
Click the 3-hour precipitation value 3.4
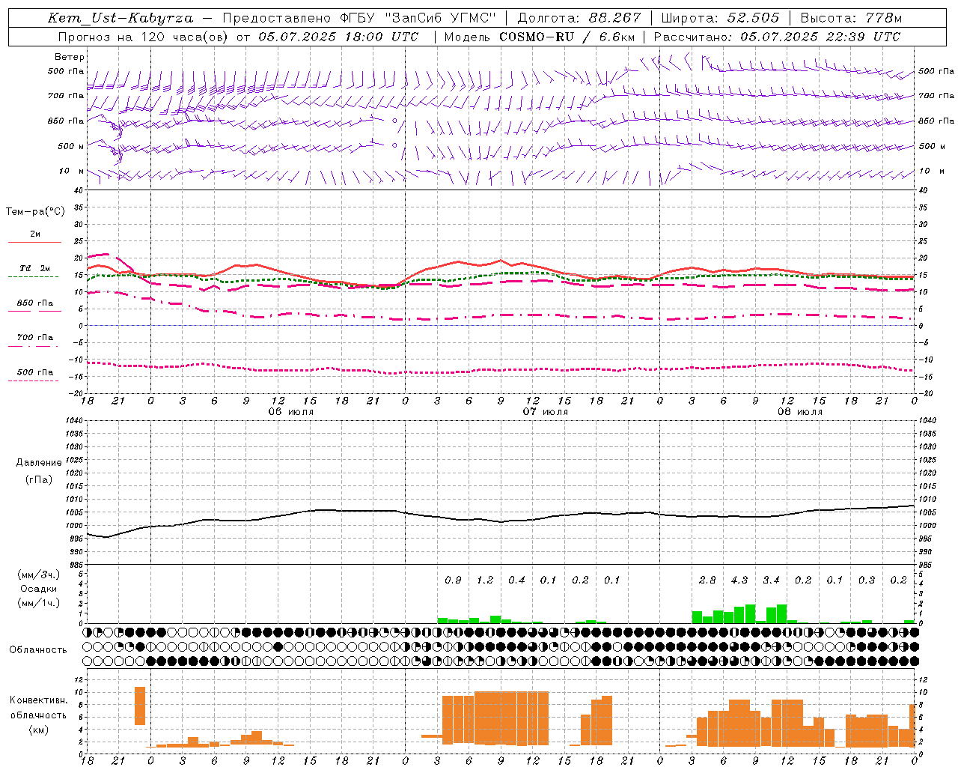pyautogui.click(x=771, y=580)
